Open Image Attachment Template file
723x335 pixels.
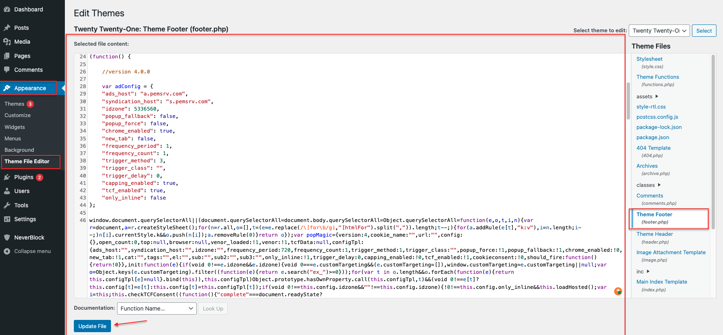[x=671, y=253]
